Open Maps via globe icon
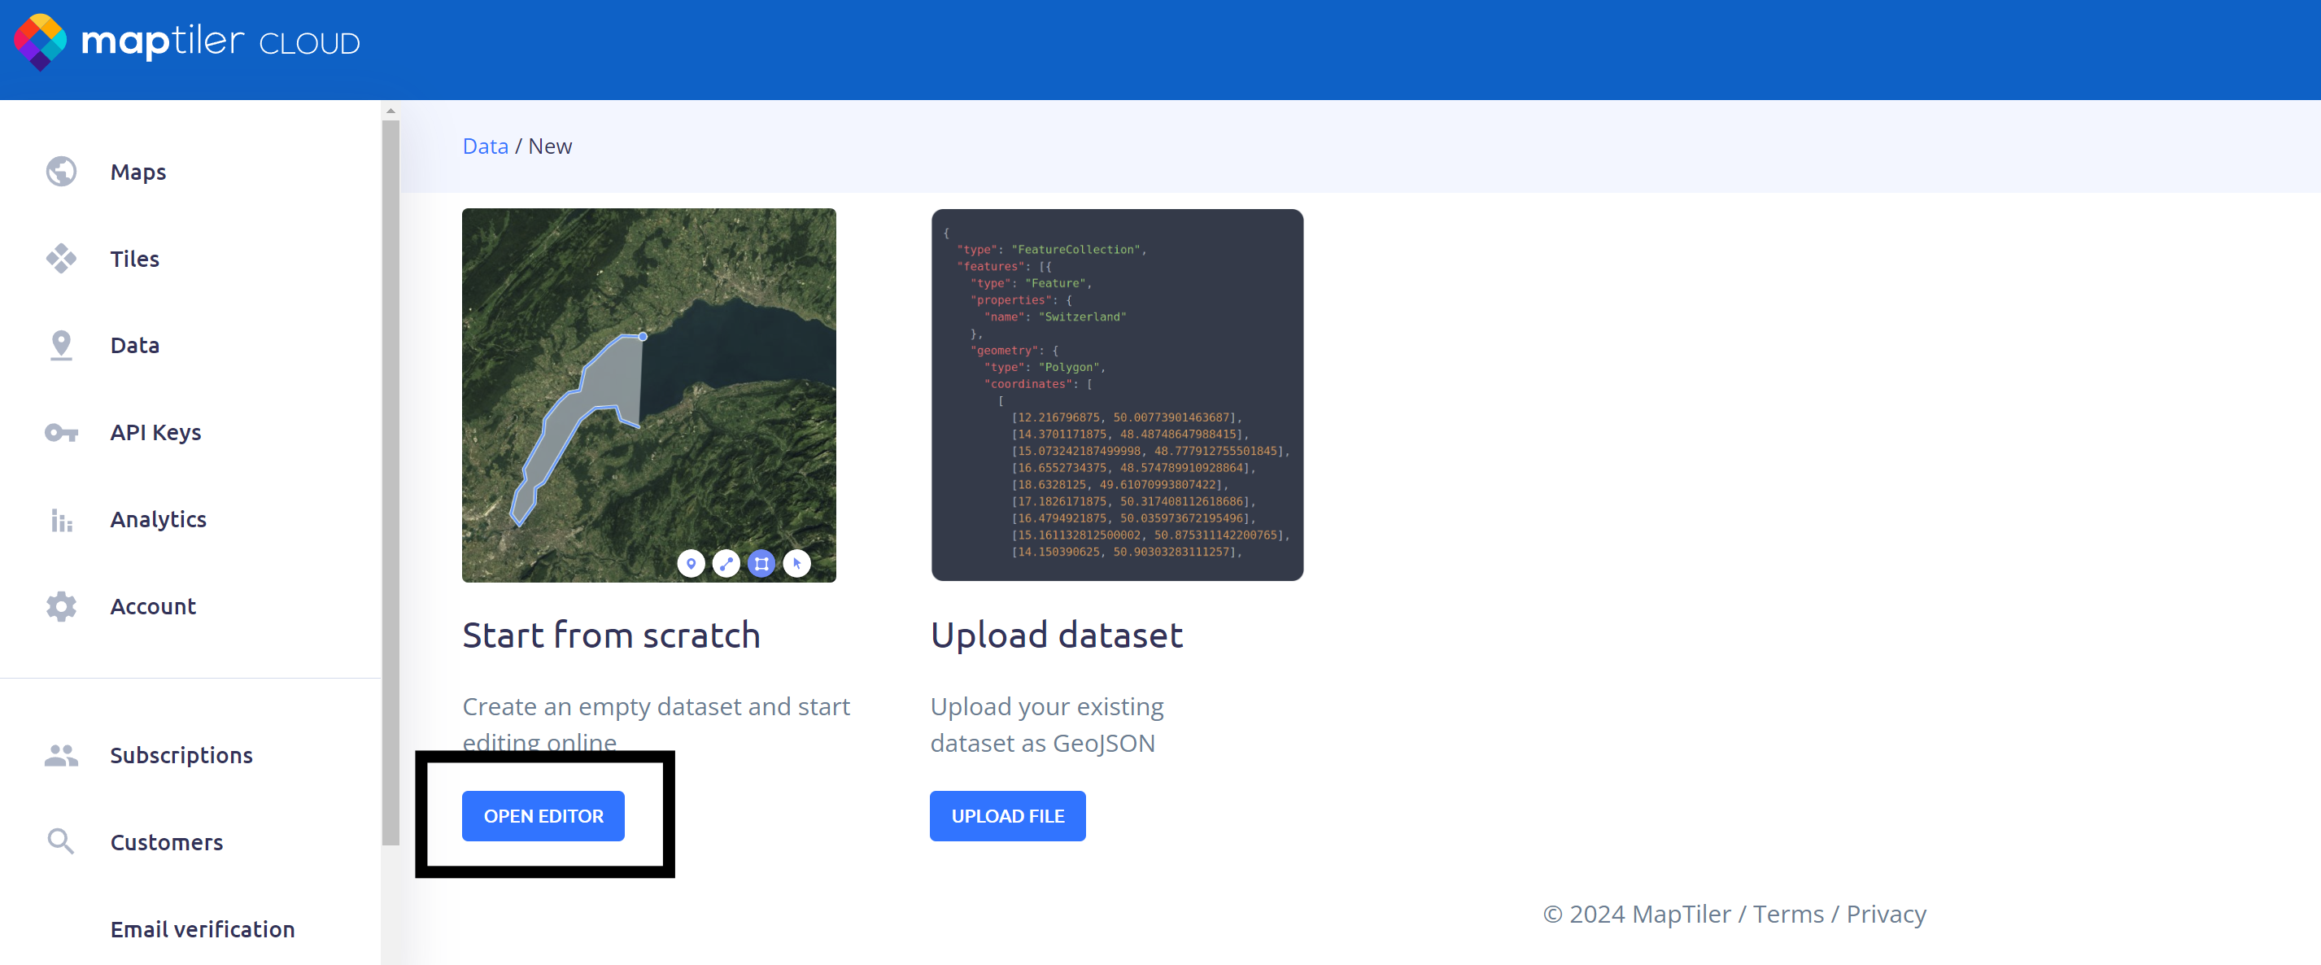Viewport: 2321px width, 965px height. tap(60, 171)
